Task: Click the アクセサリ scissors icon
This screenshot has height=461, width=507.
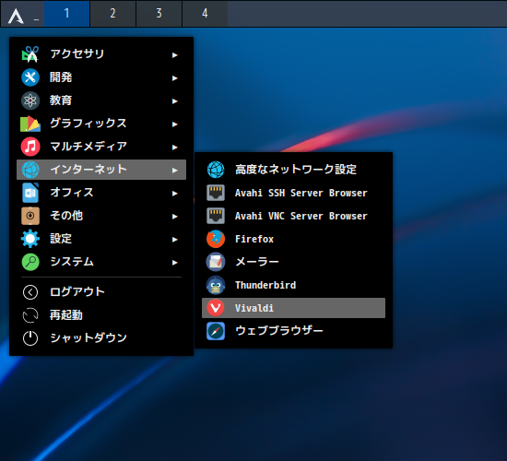Action: pos(30,54)
